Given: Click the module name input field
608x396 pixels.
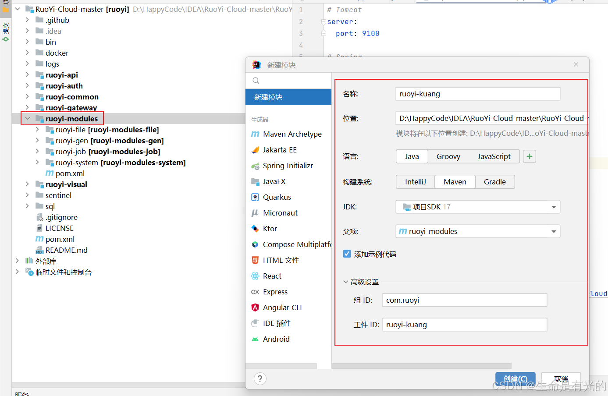Looking at the screenshot, I should click(x=478, y=94).
